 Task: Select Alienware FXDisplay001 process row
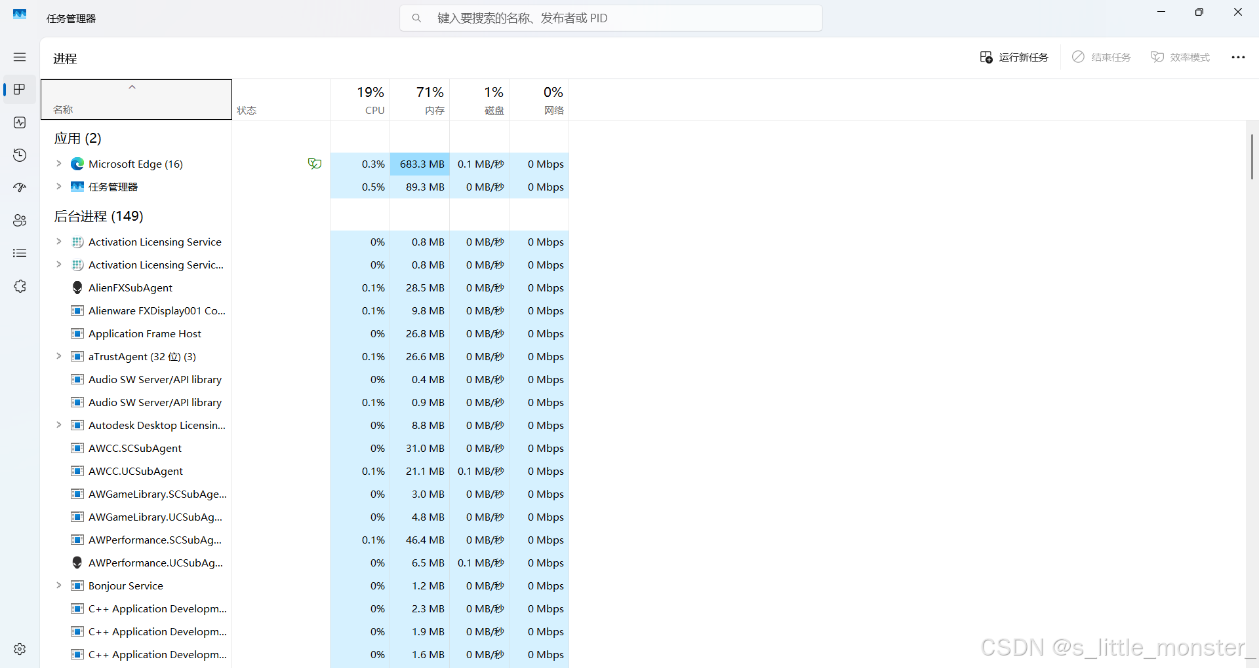[305, 310]
